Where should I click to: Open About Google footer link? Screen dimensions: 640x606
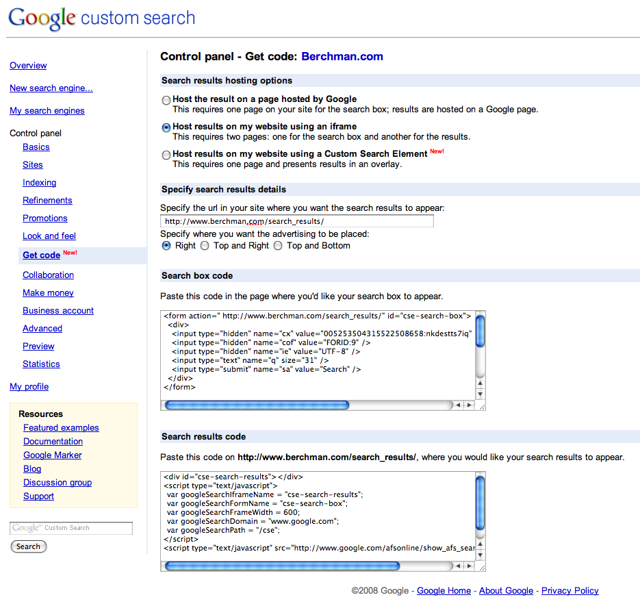(506, 590)
